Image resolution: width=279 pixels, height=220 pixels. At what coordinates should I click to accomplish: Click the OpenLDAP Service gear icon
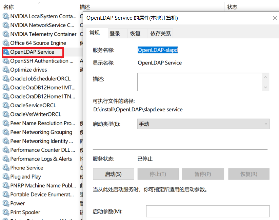(x=6, y=52)
